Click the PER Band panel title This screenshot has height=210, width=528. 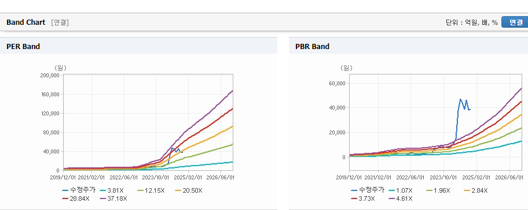pos(23,47)
